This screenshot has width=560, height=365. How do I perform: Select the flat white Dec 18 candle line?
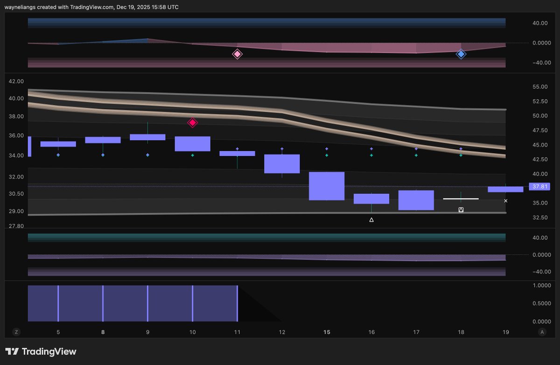[461, 199]
